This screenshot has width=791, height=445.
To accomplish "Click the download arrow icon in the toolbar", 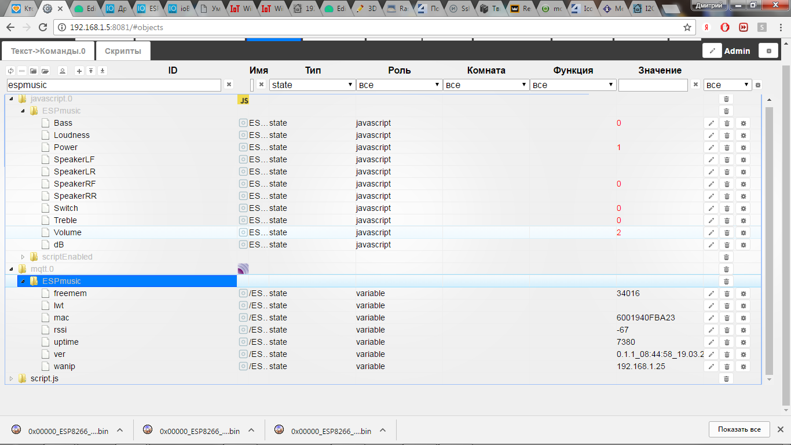I will click(102, 71).
